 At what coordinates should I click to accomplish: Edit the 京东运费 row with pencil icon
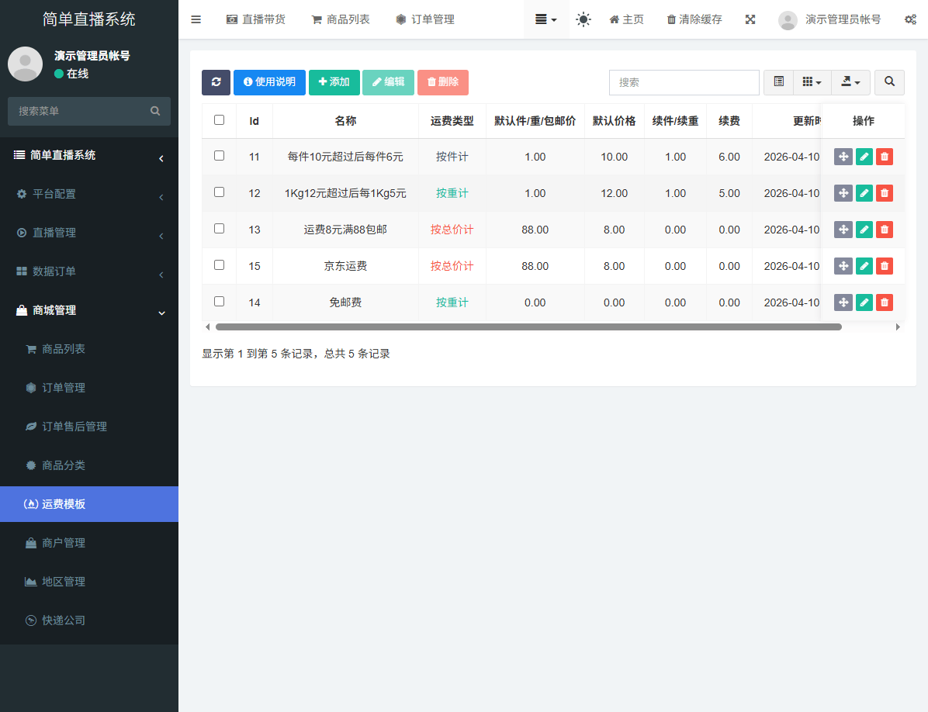[x=864, y=266]
